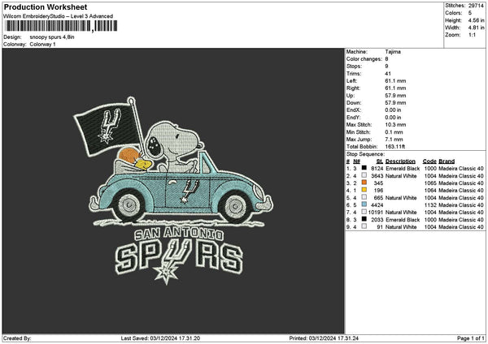Click 'Wilcom EmbroideryStudio – Level 3 Advanced' text
The width and height of the screenshot is (488, 344).
(59, 16)
